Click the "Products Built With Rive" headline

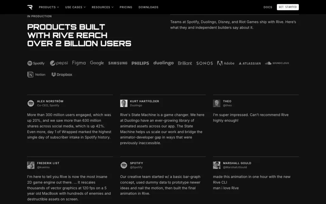pos(79,35)
